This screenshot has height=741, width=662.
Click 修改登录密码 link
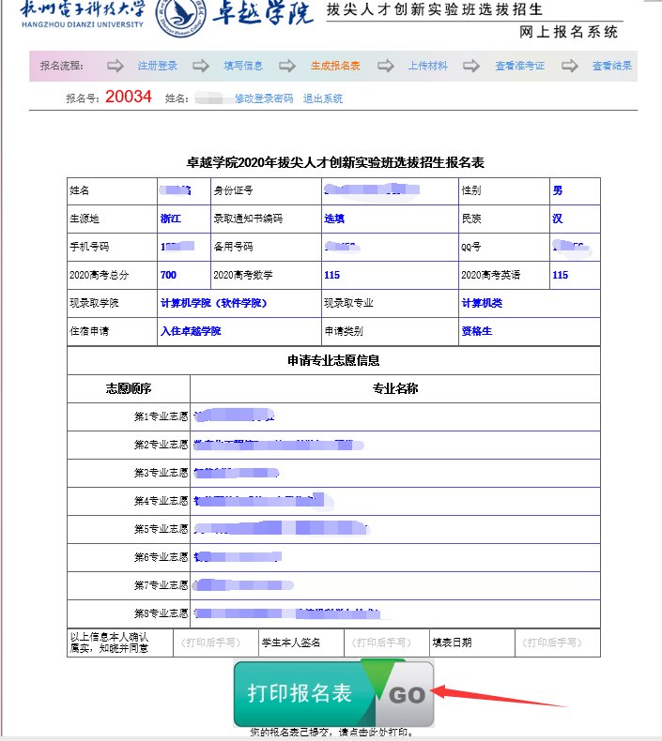[x=264, y=98]
